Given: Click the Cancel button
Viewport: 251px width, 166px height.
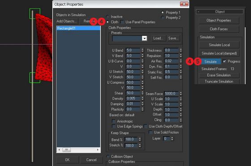Looking at the screenshot, I should pyautogui.click(x=91, y=160).
